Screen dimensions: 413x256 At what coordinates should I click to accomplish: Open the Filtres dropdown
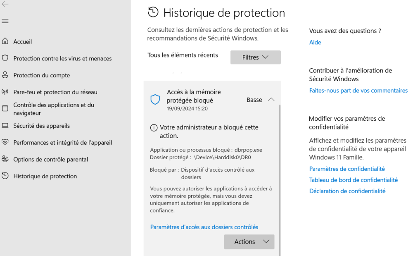click(x=255, y=57)
